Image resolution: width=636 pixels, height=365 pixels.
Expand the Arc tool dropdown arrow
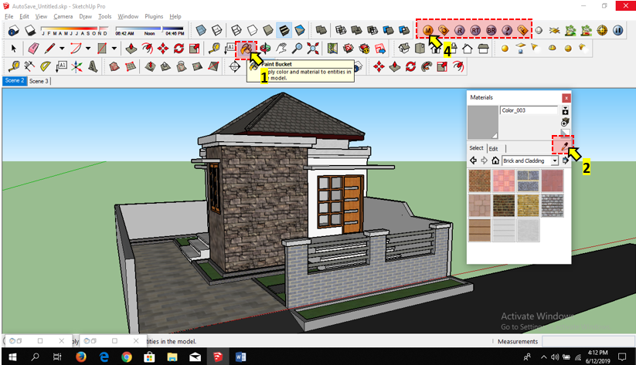[x=87, y=49]
